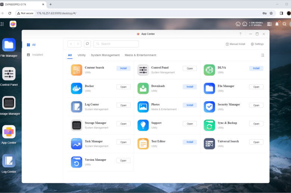The height and width of the screenshot is (193, 291).
Task: Click the Control Panel icon in app list
Action: coord(143,70)
